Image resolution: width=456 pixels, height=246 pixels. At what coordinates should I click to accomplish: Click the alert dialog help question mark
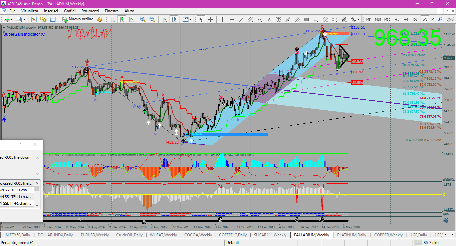pos(20,144)
